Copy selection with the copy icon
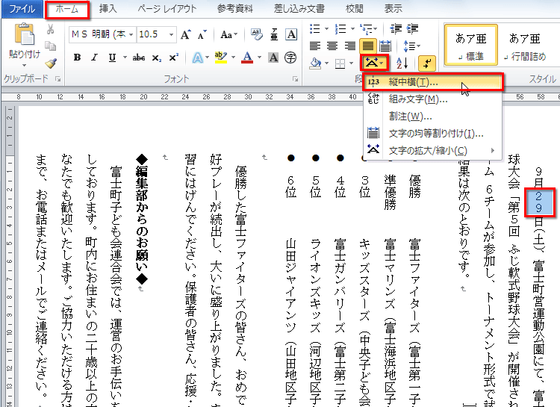This screenshot has height=407, width=560. pyautogui.click(x=50, y=46)
